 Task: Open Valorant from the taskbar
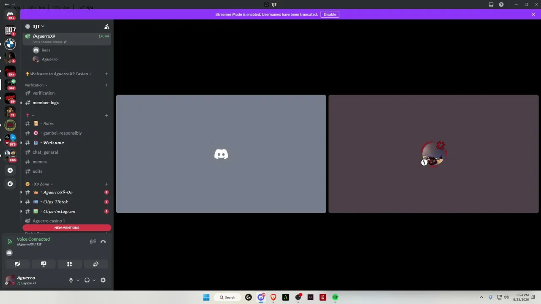(x=311, y=297)
